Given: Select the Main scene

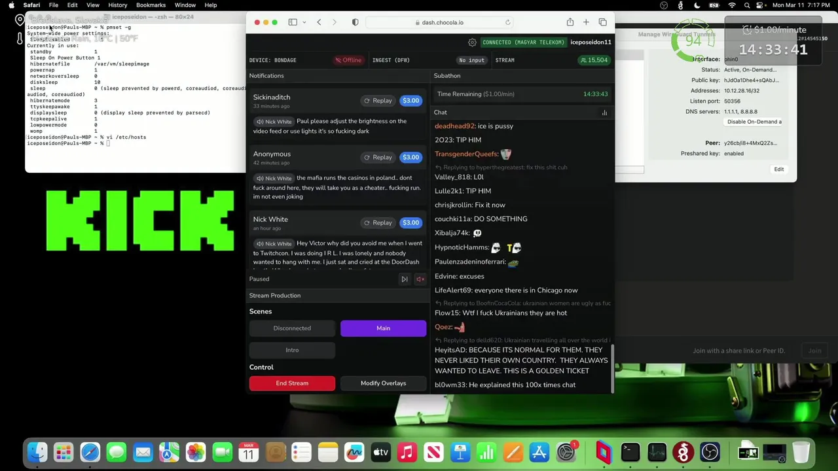Looking at the screenshot, I should pos(383,328).
